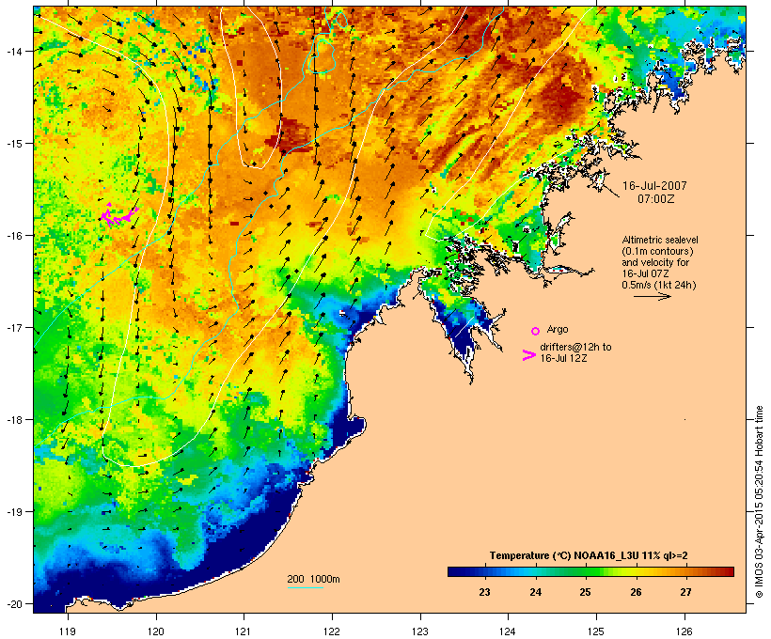
Task: Click the longitude axis label 126
Action: tap(684, 631)
